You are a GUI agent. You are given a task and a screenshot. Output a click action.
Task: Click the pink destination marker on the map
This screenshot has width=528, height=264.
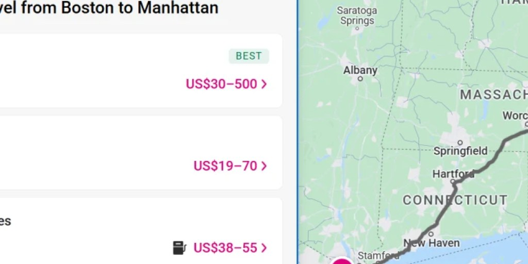tap(342, 260)
